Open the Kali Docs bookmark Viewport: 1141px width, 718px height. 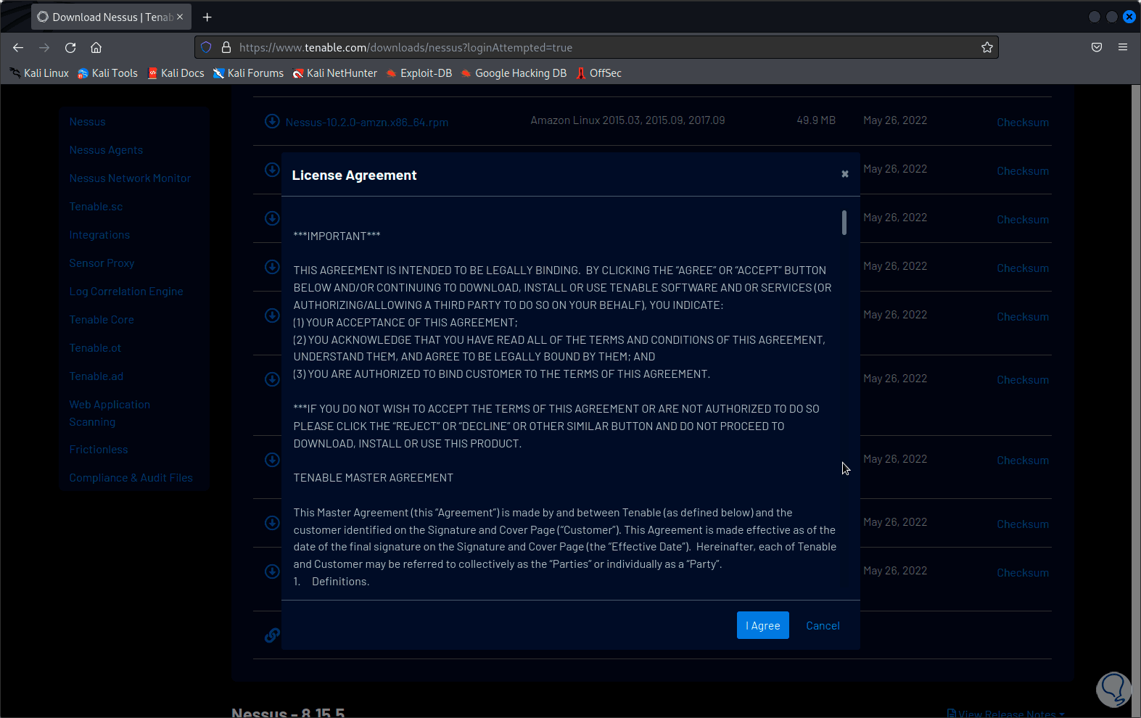coord(176,73)
